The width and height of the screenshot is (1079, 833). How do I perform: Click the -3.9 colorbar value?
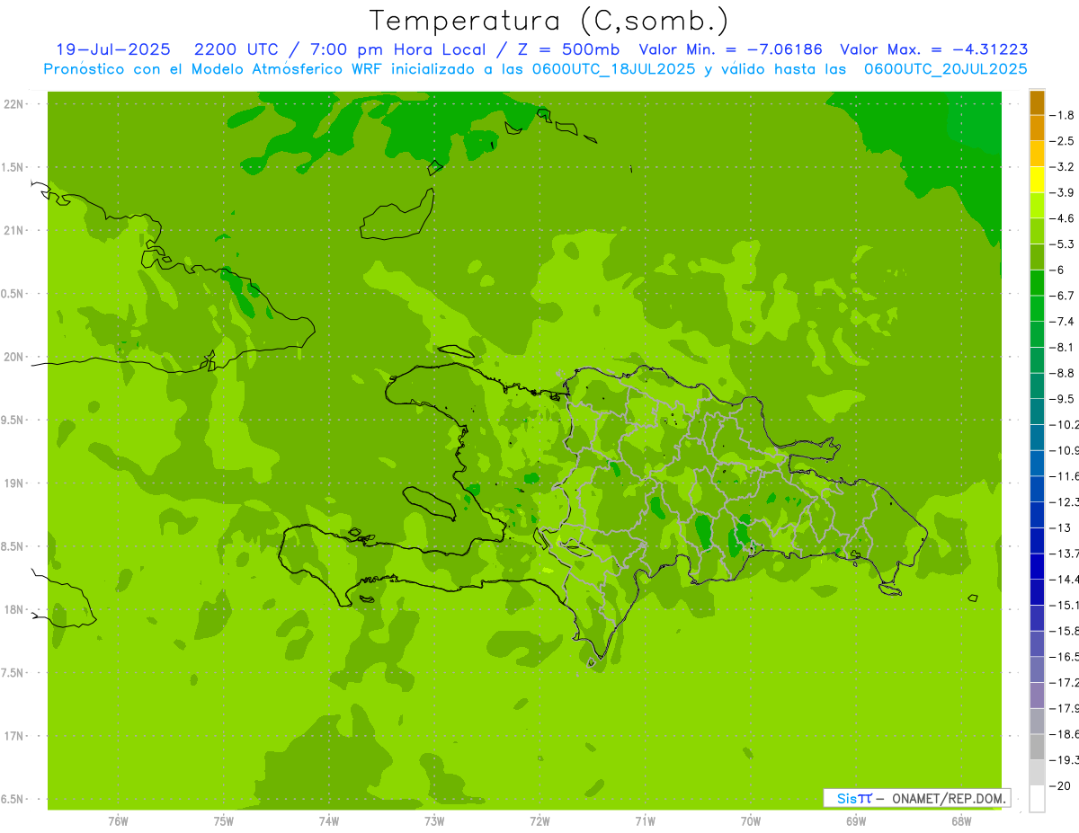point(1062,192)
